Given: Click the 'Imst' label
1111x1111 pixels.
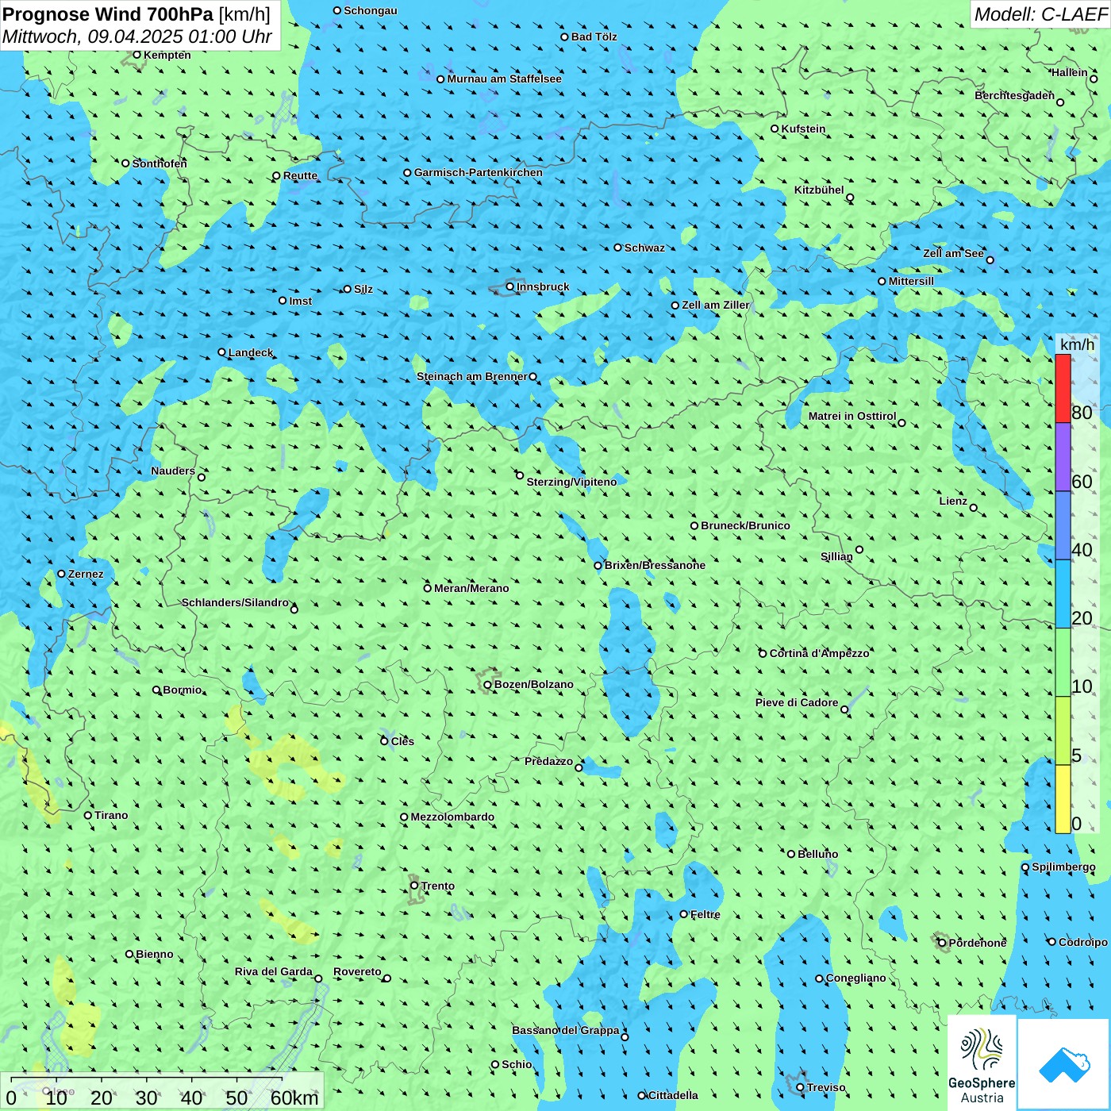Looking at the screenshot, I should 301,301.
